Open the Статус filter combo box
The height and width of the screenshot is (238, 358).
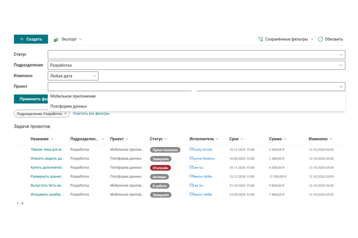click(196, 55)
